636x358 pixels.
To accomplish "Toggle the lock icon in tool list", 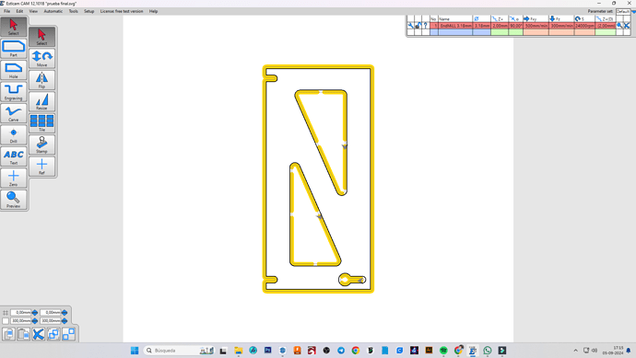I will click(418, 26).
